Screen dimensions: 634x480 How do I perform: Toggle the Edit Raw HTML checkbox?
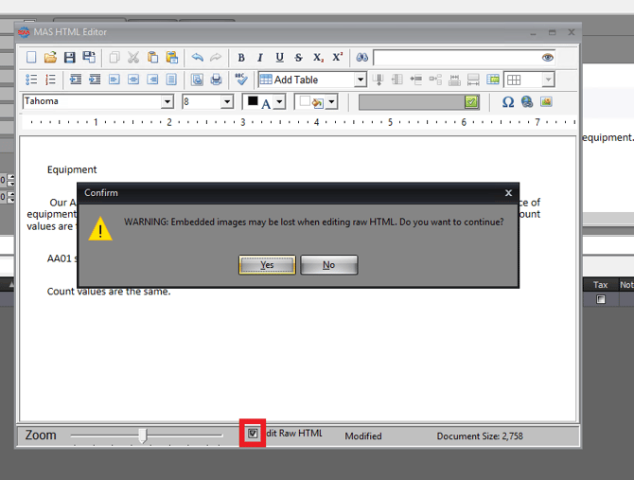click(x=253, y=434)
